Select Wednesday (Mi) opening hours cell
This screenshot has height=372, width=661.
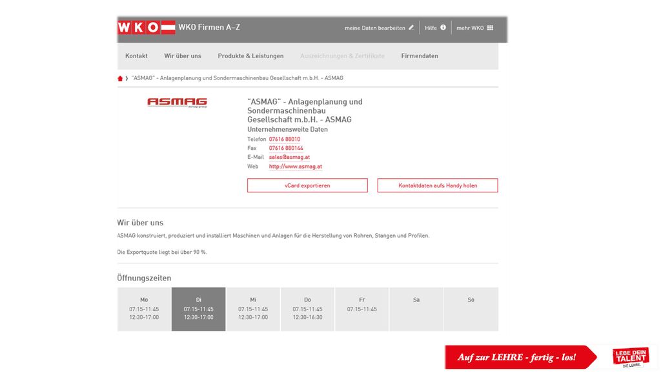point(253,309)
